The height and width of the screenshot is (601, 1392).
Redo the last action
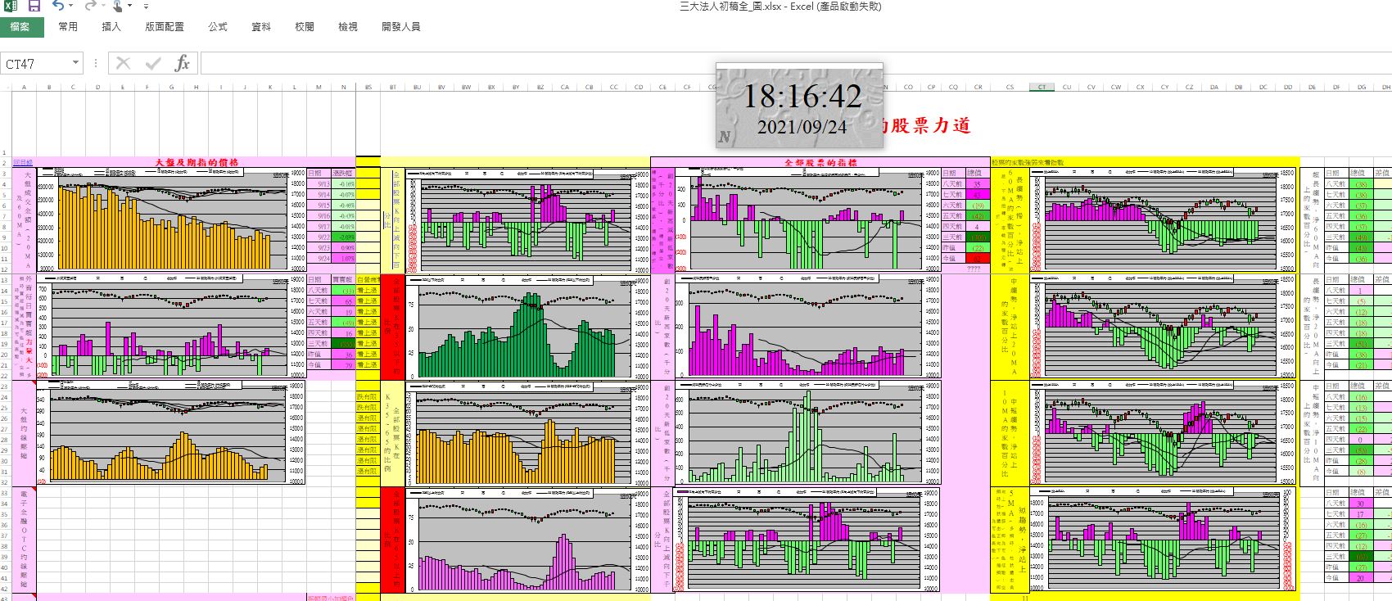(x=90, y=6)
